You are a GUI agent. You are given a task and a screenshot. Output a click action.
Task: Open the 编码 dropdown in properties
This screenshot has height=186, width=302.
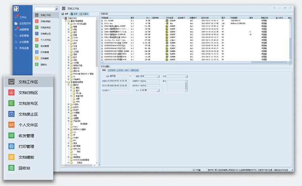pyautogui.click(x=158, y=76)
